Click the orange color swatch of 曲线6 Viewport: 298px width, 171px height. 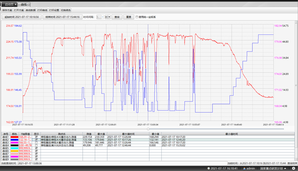tap(14, 151)
